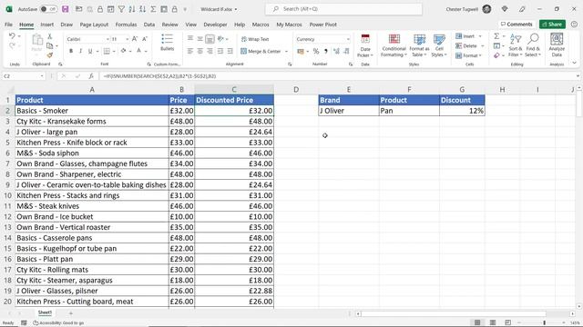The image size is (583, 327).
Task: Insert Bullets from Custom Formatting group
Action: click(x=168, y=43)
